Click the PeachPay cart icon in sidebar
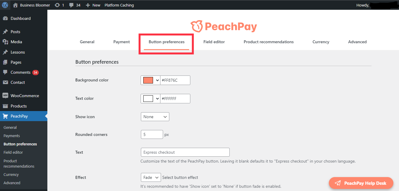 pyautogui.click(x=5, y=116)
